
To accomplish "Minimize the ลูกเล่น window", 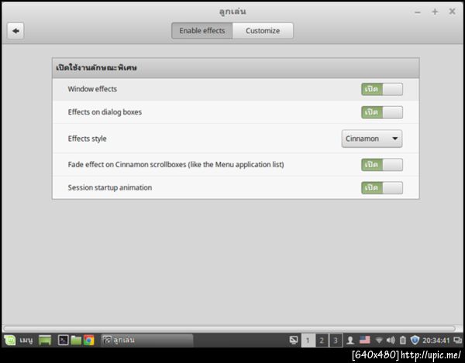I will [x=418, y=12].
